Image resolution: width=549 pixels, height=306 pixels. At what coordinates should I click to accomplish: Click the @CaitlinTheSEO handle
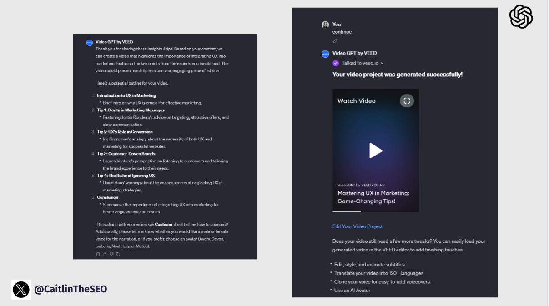71,289
